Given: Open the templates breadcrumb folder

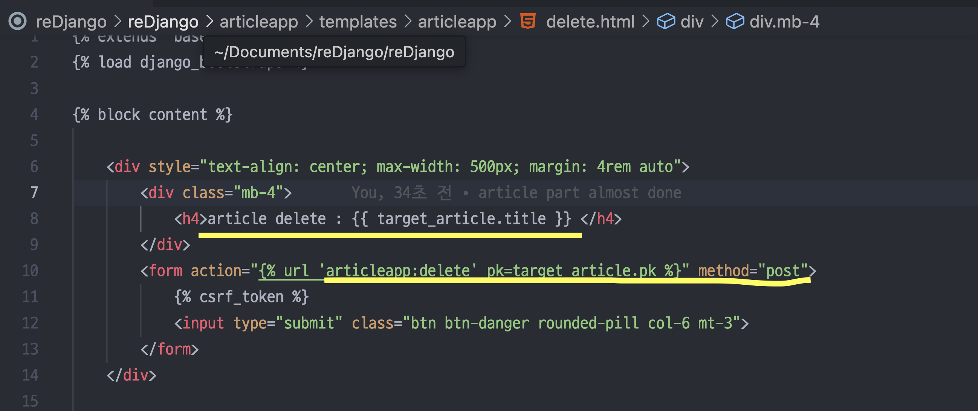Looking at the screenshot, I should [358, 21].
